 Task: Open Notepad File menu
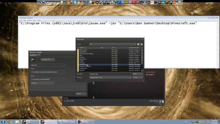pos(21,20)
